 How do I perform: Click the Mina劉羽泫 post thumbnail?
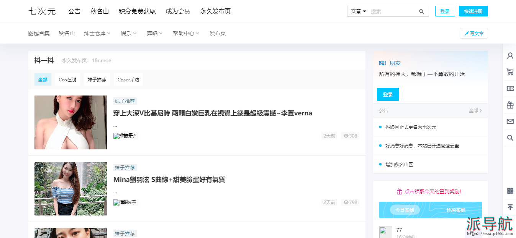point(71,189)
